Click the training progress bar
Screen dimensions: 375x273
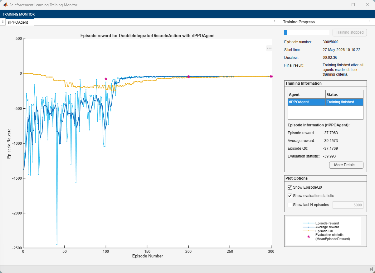(307, 32)
